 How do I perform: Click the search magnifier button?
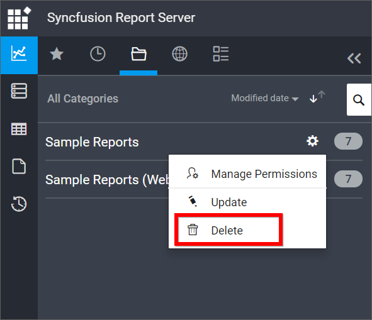(359, 100)
